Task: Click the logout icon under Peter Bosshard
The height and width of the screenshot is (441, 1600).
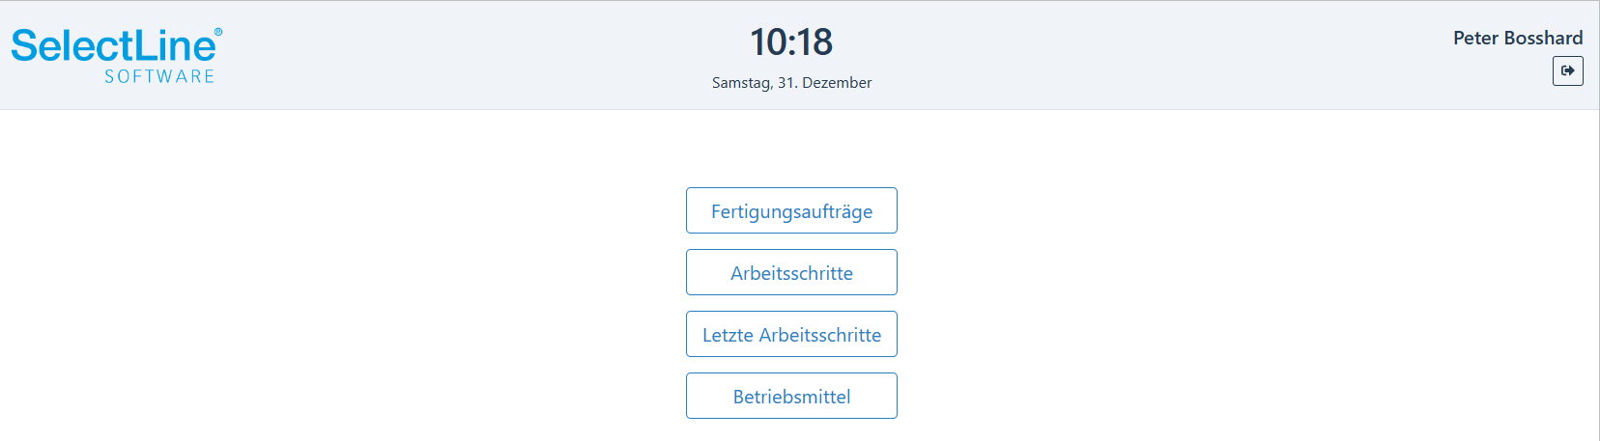Action: pos(1567,70)
